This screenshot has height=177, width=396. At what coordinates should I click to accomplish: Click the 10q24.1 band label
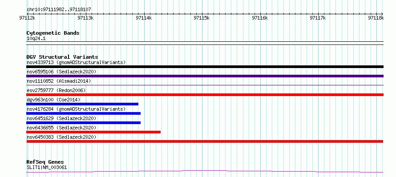[x=36, y=39]
